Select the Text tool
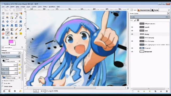Image resolution: width=171 pixels, height=96 pixels. coord(3,29)
